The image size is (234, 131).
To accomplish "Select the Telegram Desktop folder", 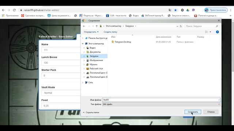I will coord(121,42).
